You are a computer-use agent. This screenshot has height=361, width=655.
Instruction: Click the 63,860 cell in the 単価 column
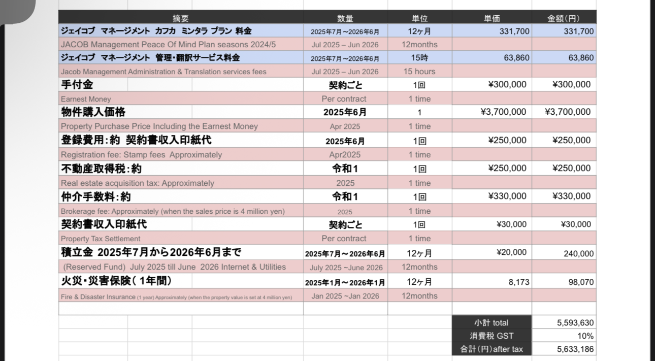tap(492, 58)
